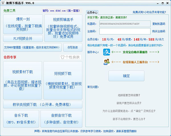The height and width of the screenshot is (136, 171).
Task: Click 在线客服人工服务台 link
Action: (135, 62)
